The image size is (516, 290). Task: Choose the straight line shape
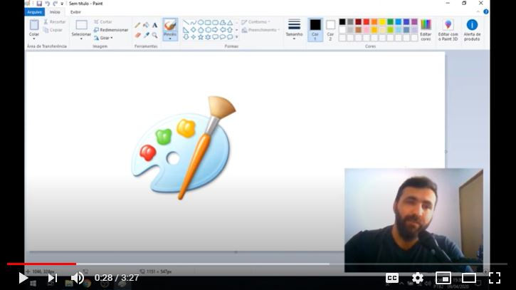(x=186, y=23)
